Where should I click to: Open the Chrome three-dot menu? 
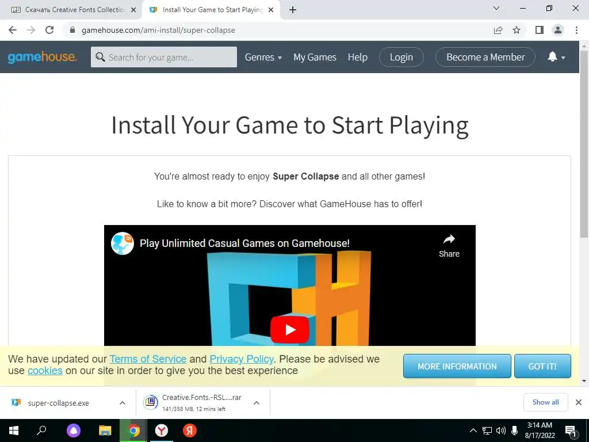pyautogui.click(x=576, y=30)
